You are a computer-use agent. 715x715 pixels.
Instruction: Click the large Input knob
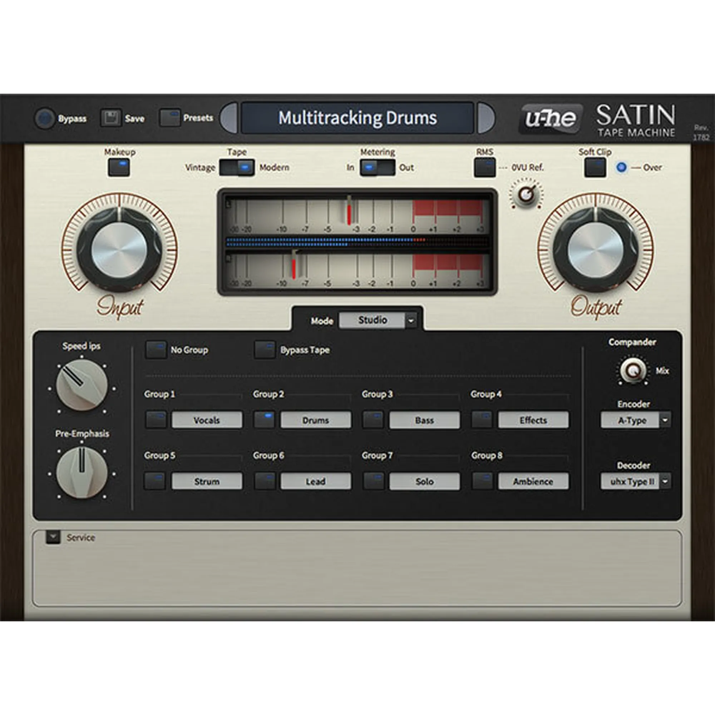pyautogui.click(x=119, y=250)
